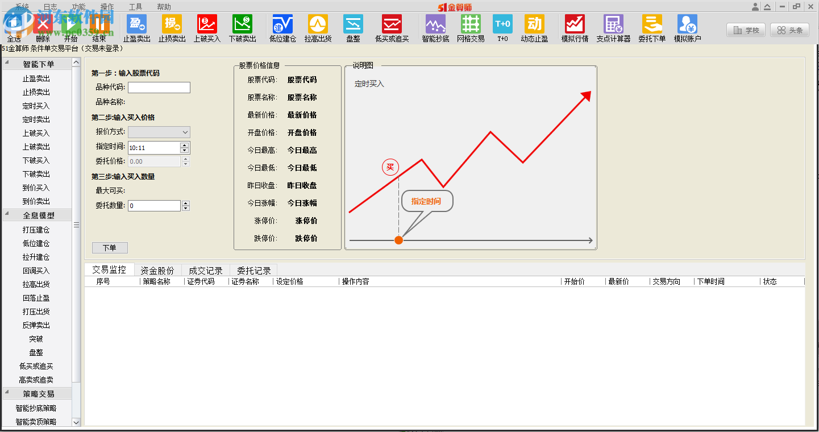Open 动态止盈 from the toolbar
The image size is (819, 432).
click(x=534, y=27)
